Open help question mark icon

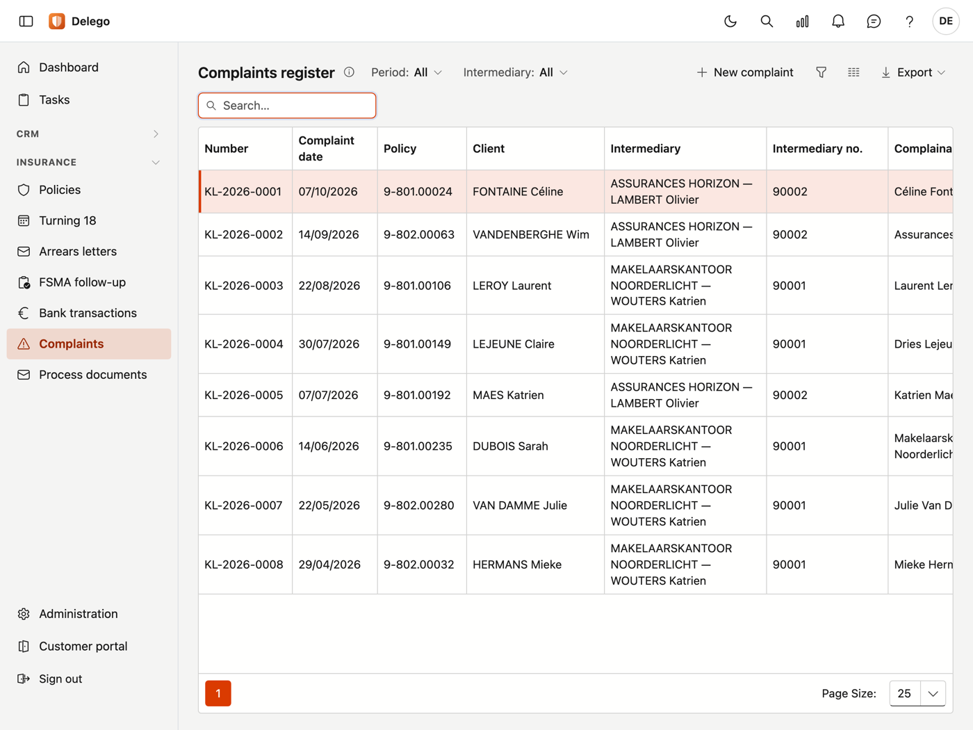[x=909, y=21]
